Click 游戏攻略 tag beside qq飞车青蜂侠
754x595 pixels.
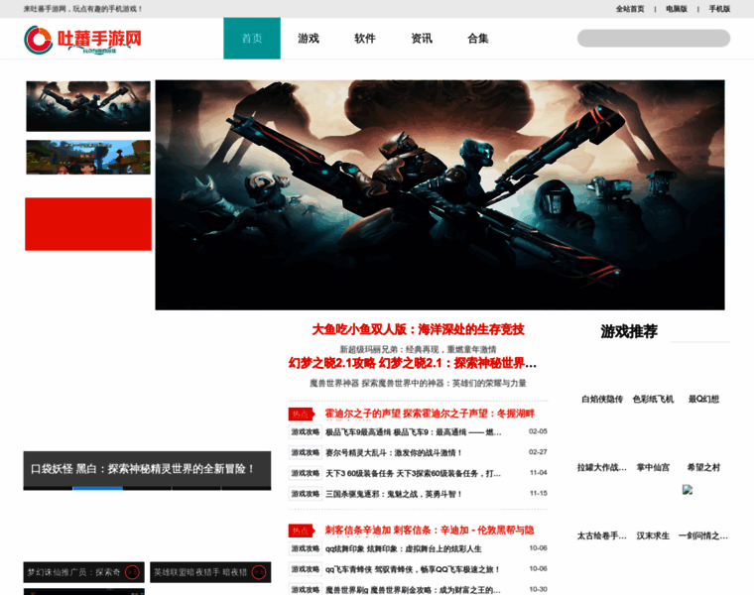click(306, 569)
